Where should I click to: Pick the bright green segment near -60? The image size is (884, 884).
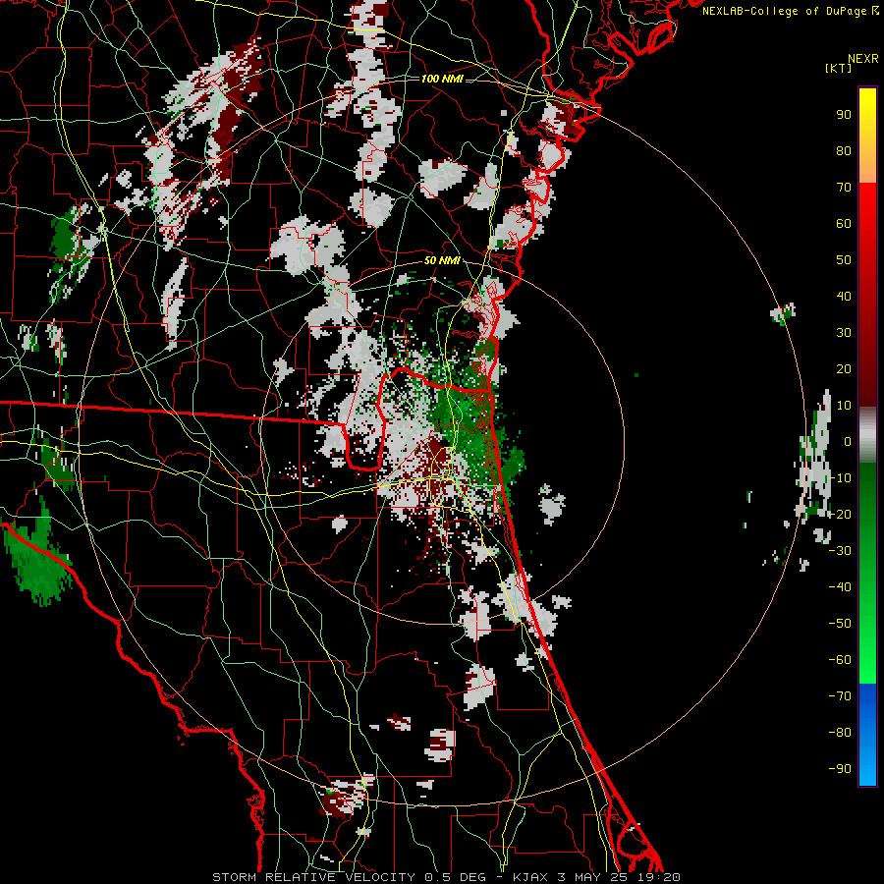(x=867, y=662)
